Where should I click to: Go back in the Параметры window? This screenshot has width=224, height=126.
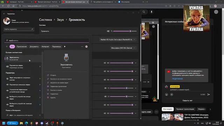4,14
